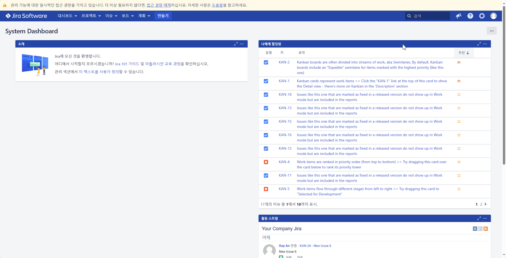506x258 pixels.
Task: Open the feedback megaphone icon
Action: click(458, 16)
